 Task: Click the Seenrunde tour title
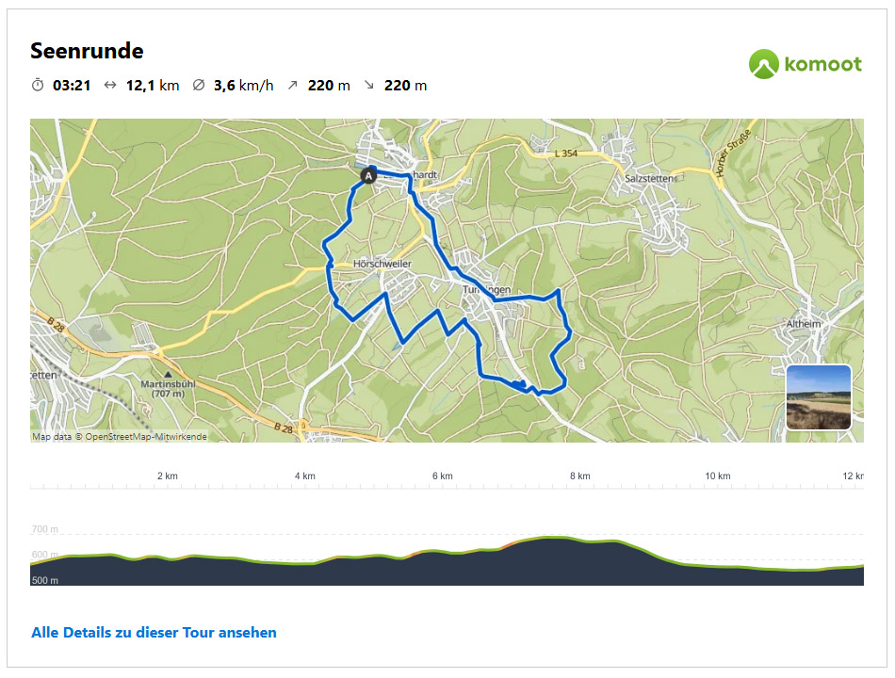87,51
